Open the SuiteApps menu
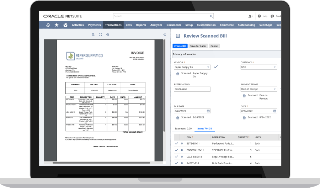The image size is (320, 188). [x=266, y=25]
